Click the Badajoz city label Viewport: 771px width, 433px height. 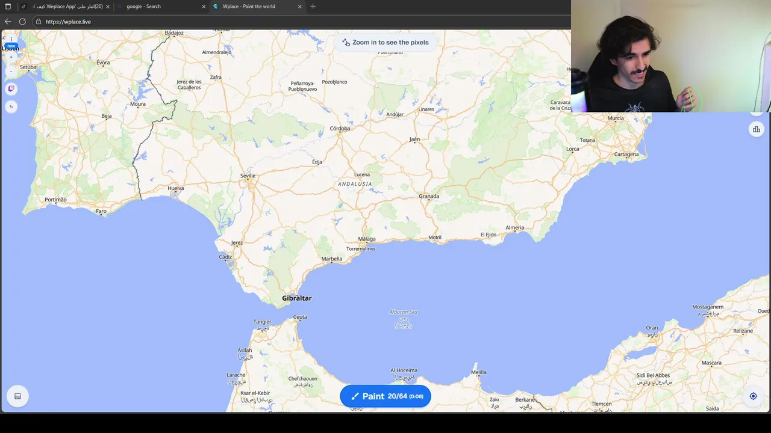click(x=174, y=33)
